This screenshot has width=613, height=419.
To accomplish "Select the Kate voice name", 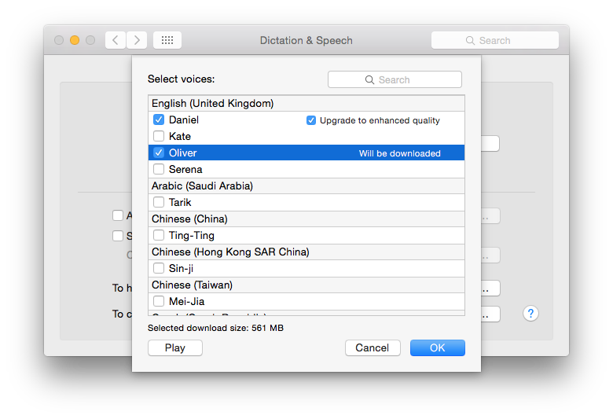I will 180,136.
